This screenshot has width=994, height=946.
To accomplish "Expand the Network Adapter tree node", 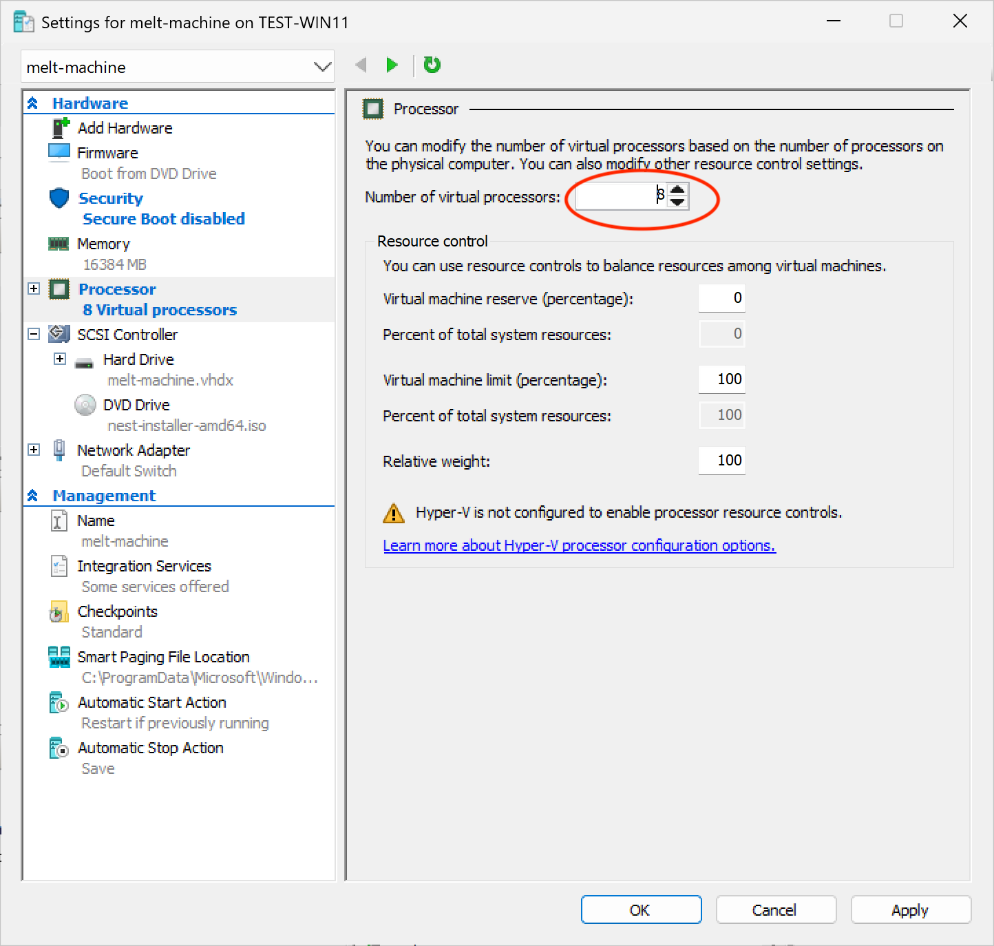I will coord(34,450).
